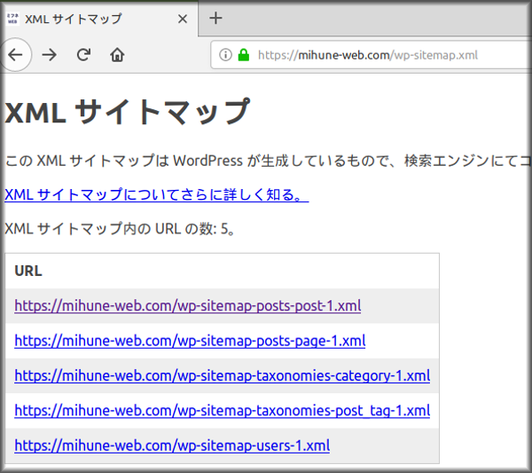The height and width of the screenshot is (473, 532).
Task: Click the tab's site favicon
Action: [12, 19]
